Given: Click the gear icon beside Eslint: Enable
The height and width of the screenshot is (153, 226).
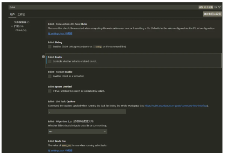Looking at the screenshot, I should 43,57.
